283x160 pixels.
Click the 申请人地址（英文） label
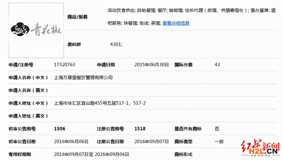[x=28, y=116]
